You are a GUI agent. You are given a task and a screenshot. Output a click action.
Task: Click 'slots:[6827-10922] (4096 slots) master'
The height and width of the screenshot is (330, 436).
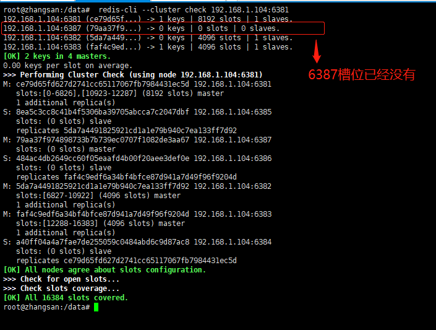[98, 196]
